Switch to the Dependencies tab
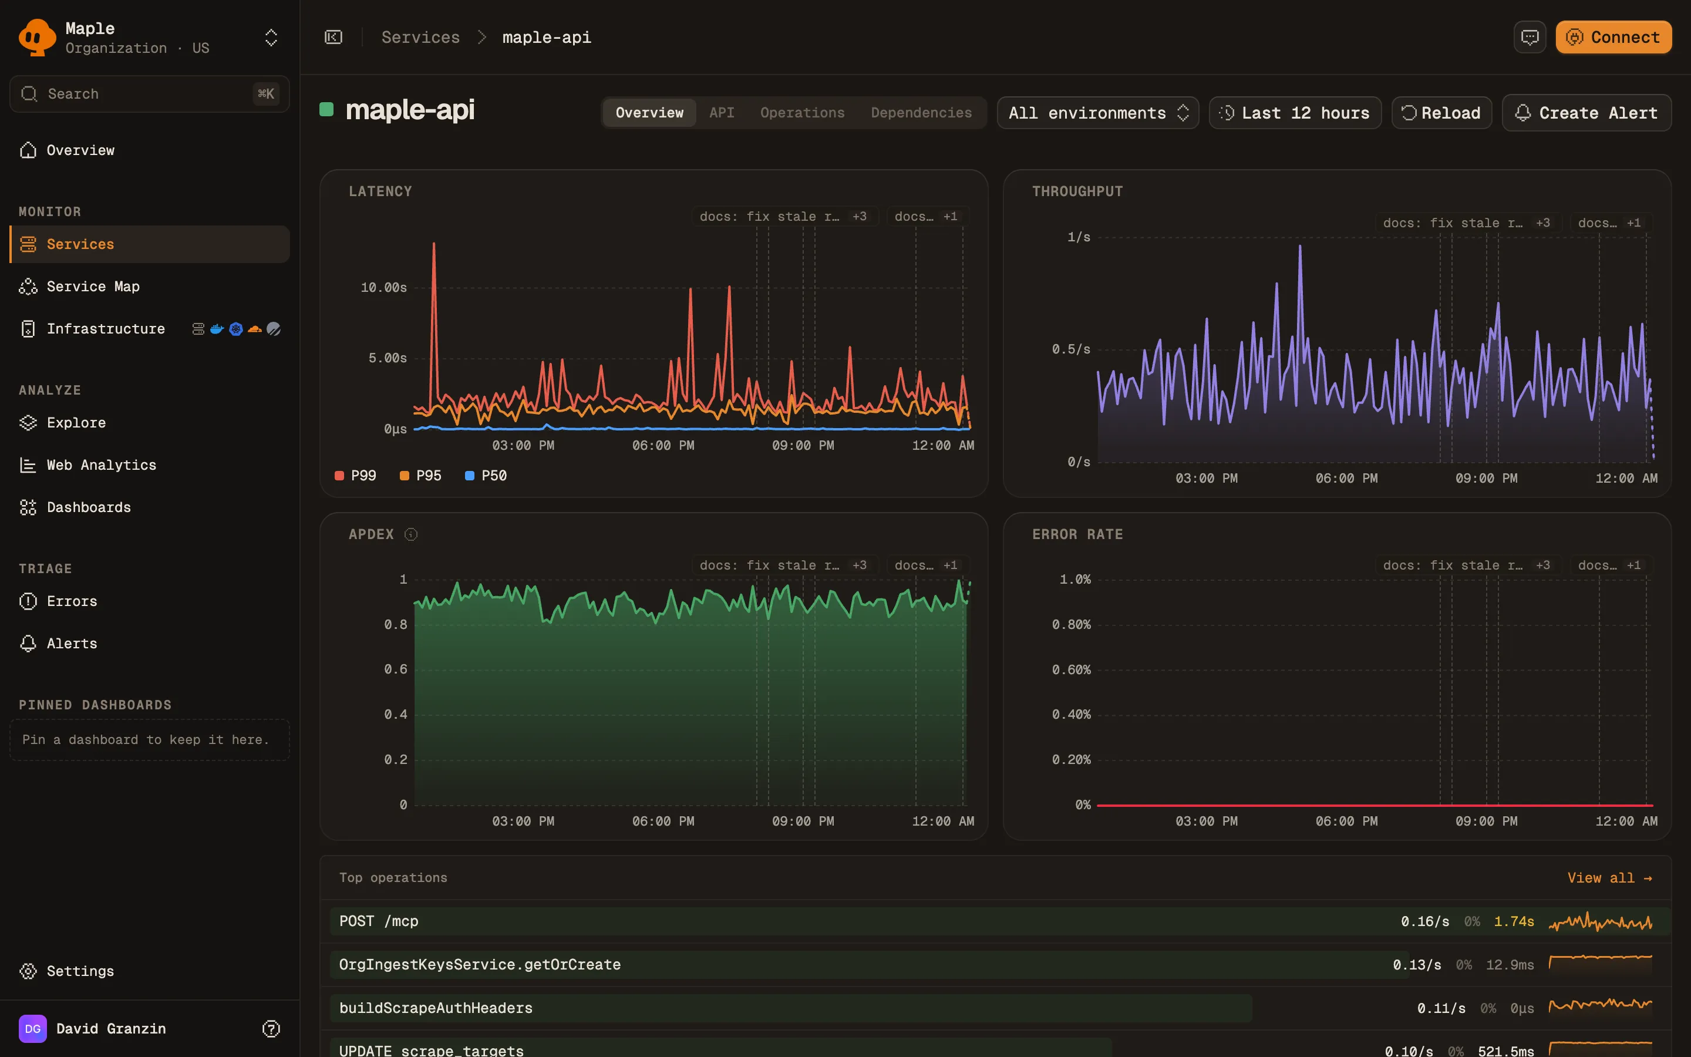 [921, 113]
